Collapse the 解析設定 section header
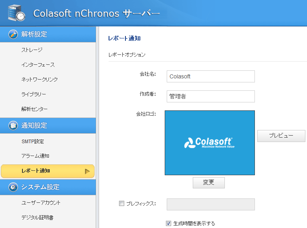The width and height of the screenshot is (307, 228). [48, 34]
